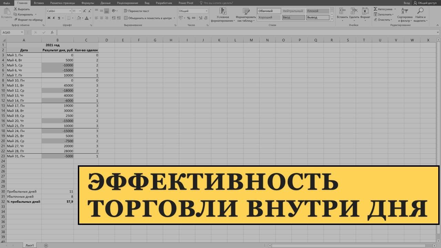Viewport: 441px width, 248px height.
Task: Apply the Вывод cell style
Action: 318,17
